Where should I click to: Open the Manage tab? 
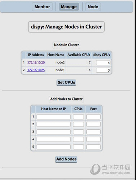(x=69, y=7)
